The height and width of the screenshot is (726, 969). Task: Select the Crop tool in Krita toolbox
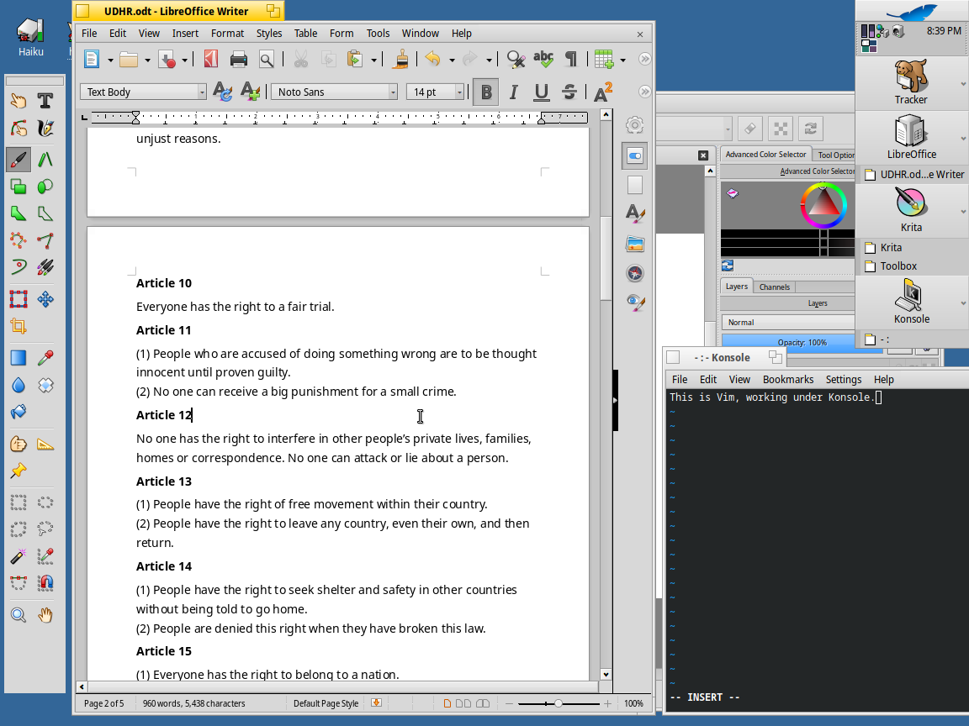pos(19,327)
